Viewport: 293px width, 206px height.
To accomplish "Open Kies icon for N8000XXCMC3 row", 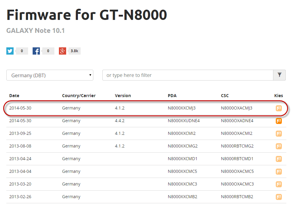I will [x=279, y=184].
